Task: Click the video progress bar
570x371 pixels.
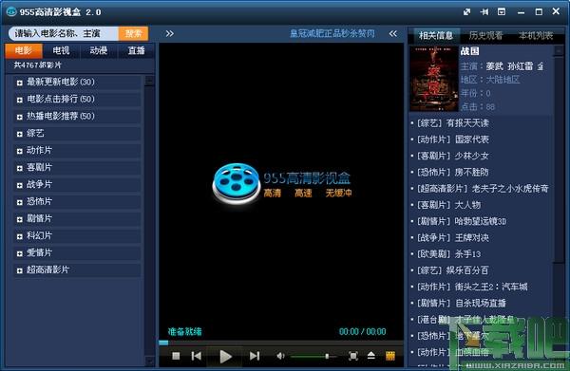Action: (x=281, y=343)
